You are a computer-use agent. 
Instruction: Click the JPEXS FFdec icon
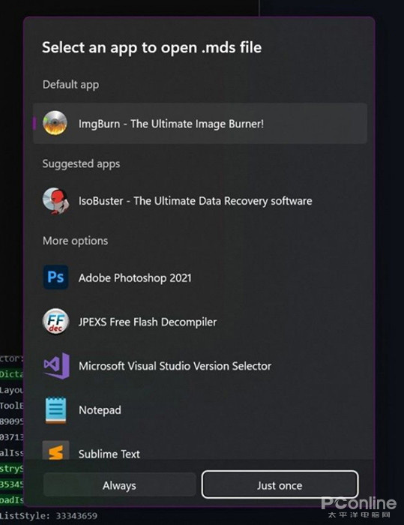55,322
